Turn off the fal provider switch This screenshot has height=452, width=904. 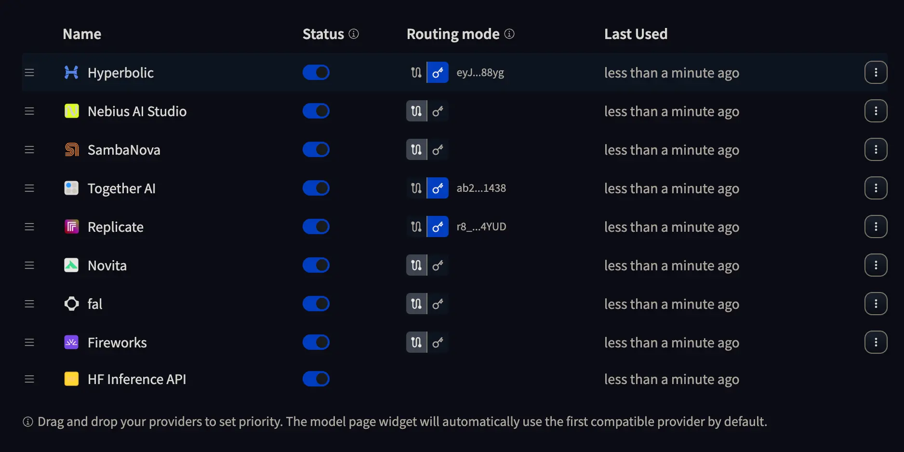pyautogui.click(x=316, y=304)
